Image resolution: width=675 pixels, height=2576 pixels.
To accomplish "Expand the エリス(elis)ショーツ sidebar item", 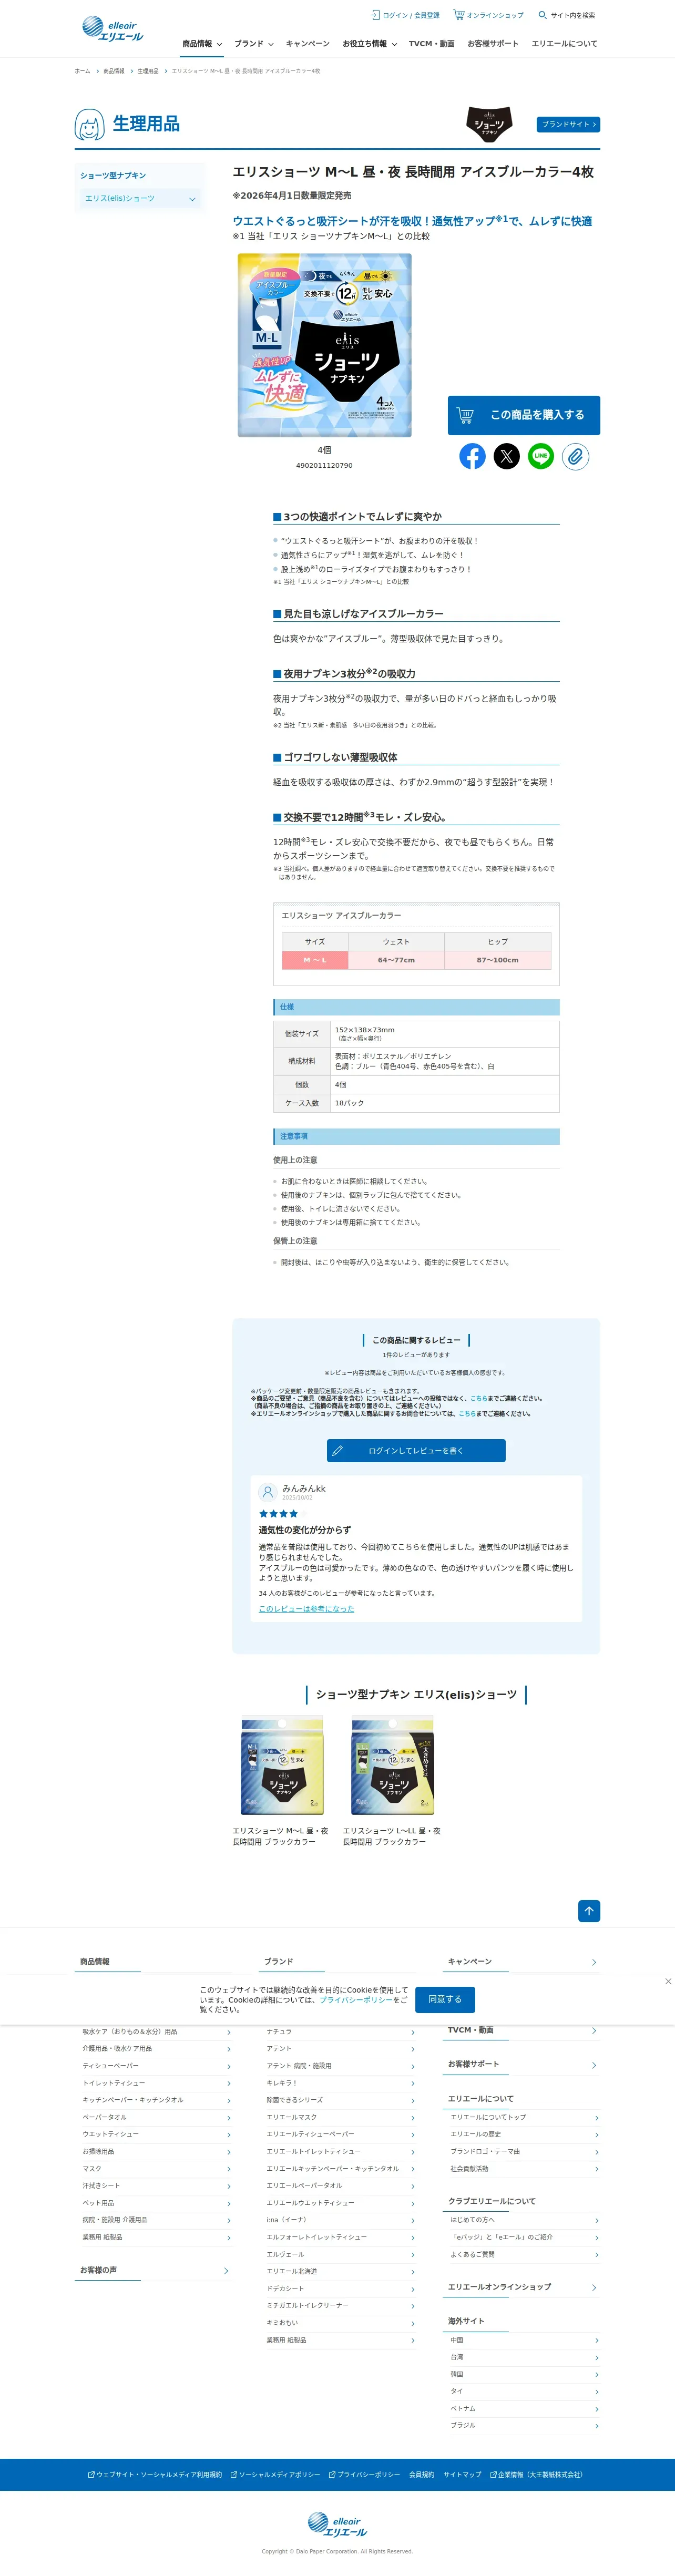I will [x=141, y=199].
